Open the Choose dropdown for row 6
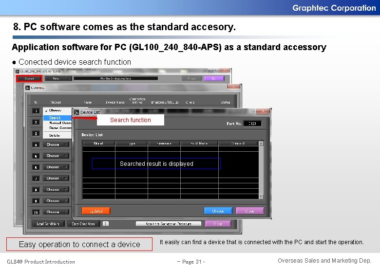This screenshot has height=268, width=380. pyautogui.click(x=56, y=167)
